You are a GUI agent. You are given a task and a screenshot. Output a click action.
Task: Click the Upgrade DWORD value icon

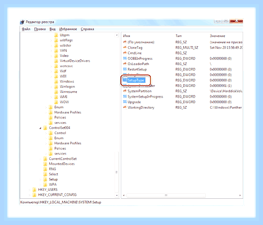coord(125,102)
